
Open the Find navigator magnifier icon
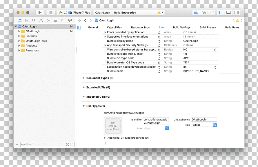(34, 20)
